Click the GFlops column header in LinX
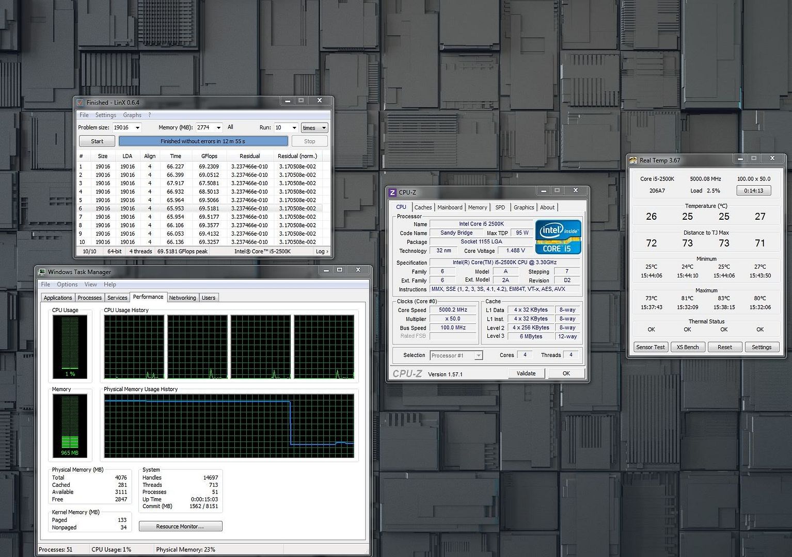Screen dimensions: 792x557 (209, 156)
